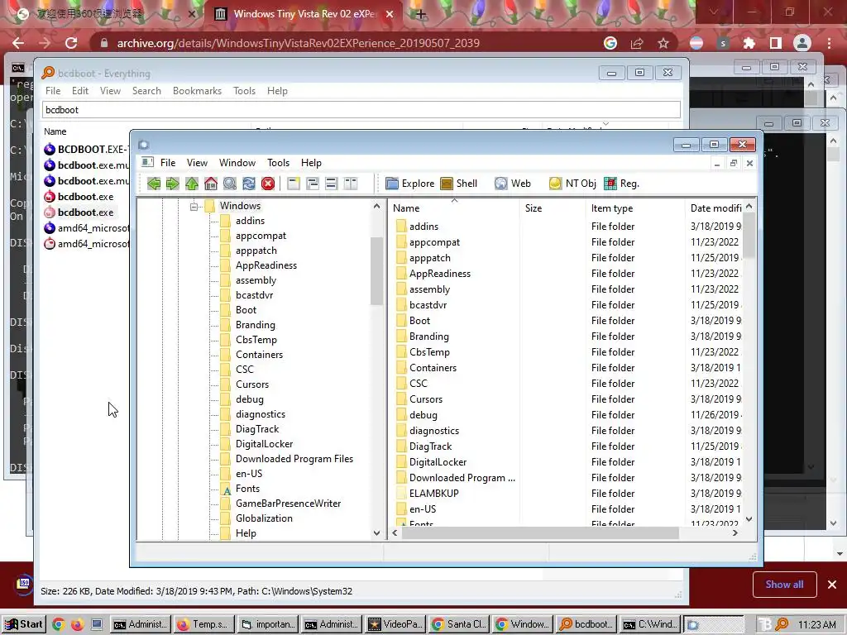The width and height of the screenshot is (847, 635).
Task: Select BCDBOOT.EXE result in Everything list
Action: (86, 149)
